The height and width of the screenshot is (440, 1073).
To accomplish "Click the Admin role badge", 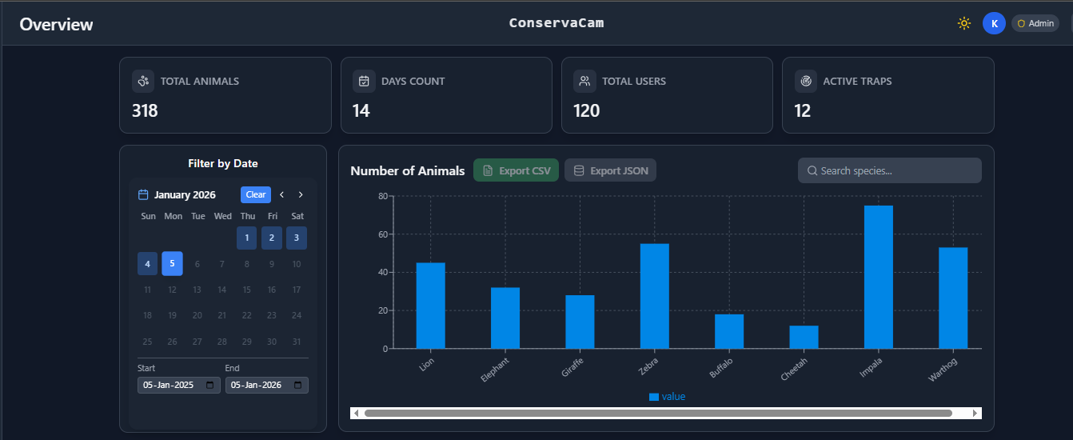I will click(x=1035, y=23).
